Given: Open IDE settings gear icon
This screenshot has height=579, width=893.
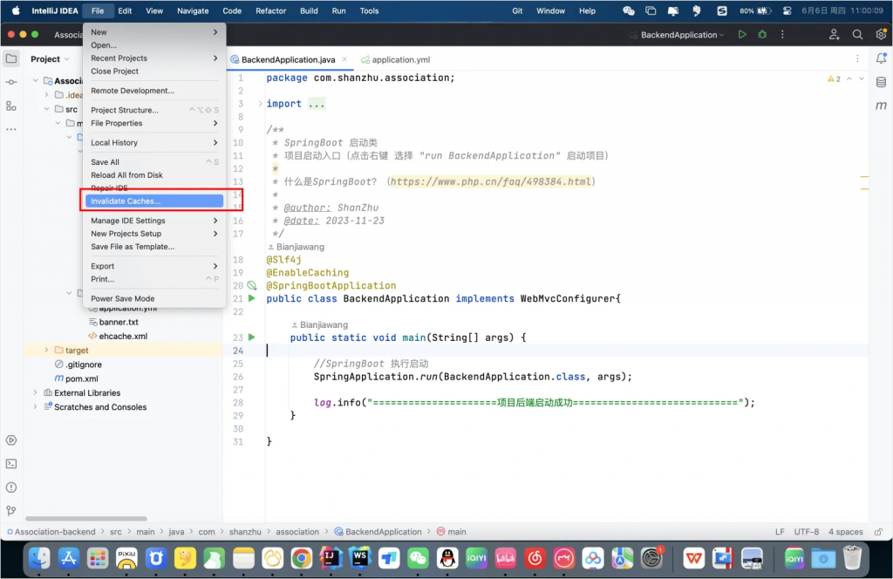Looking at the screenshot, I should (x=880, y=35).
